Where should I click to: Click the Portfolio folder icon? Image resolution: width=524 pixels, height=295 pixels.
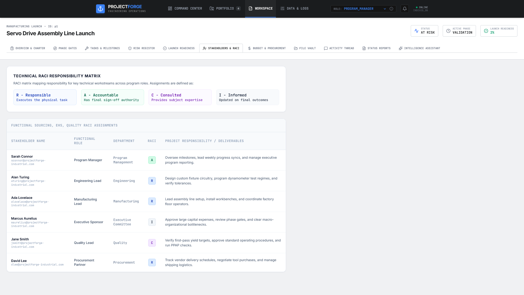tap(212, 8)
